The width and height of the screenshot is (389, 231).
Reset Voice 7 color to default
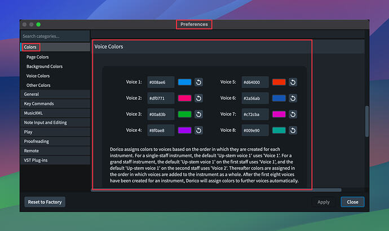(293, 114)
